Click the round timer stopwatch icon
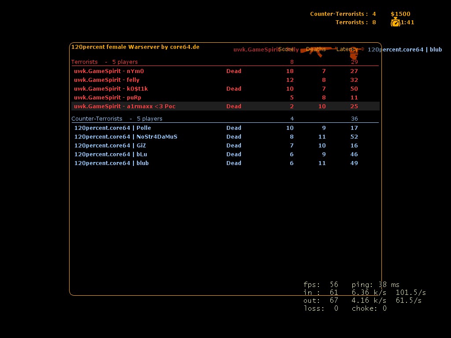451x338 pixels. point(395,22)
